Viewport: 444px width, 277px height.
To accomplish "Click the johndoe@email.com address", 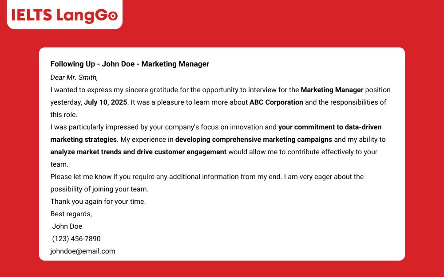I will [83, 251].
